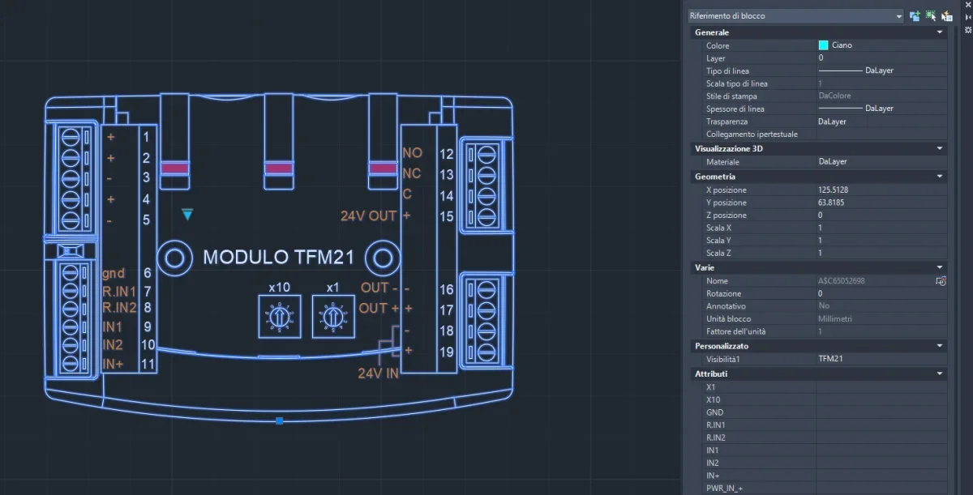Collapse the Geometria section
The width and height of the screenshot is (973, 495).
point(940,177)
